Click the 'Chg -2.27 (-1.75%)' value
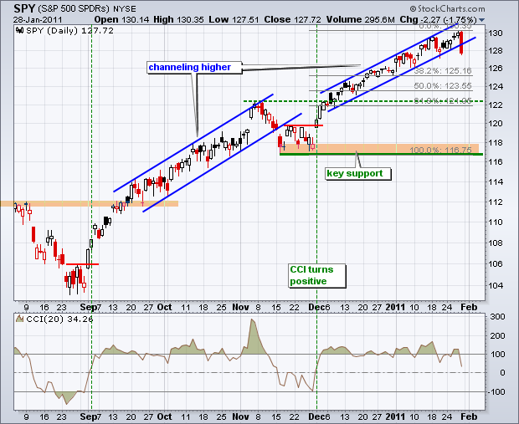 click(x=438, y=20)
